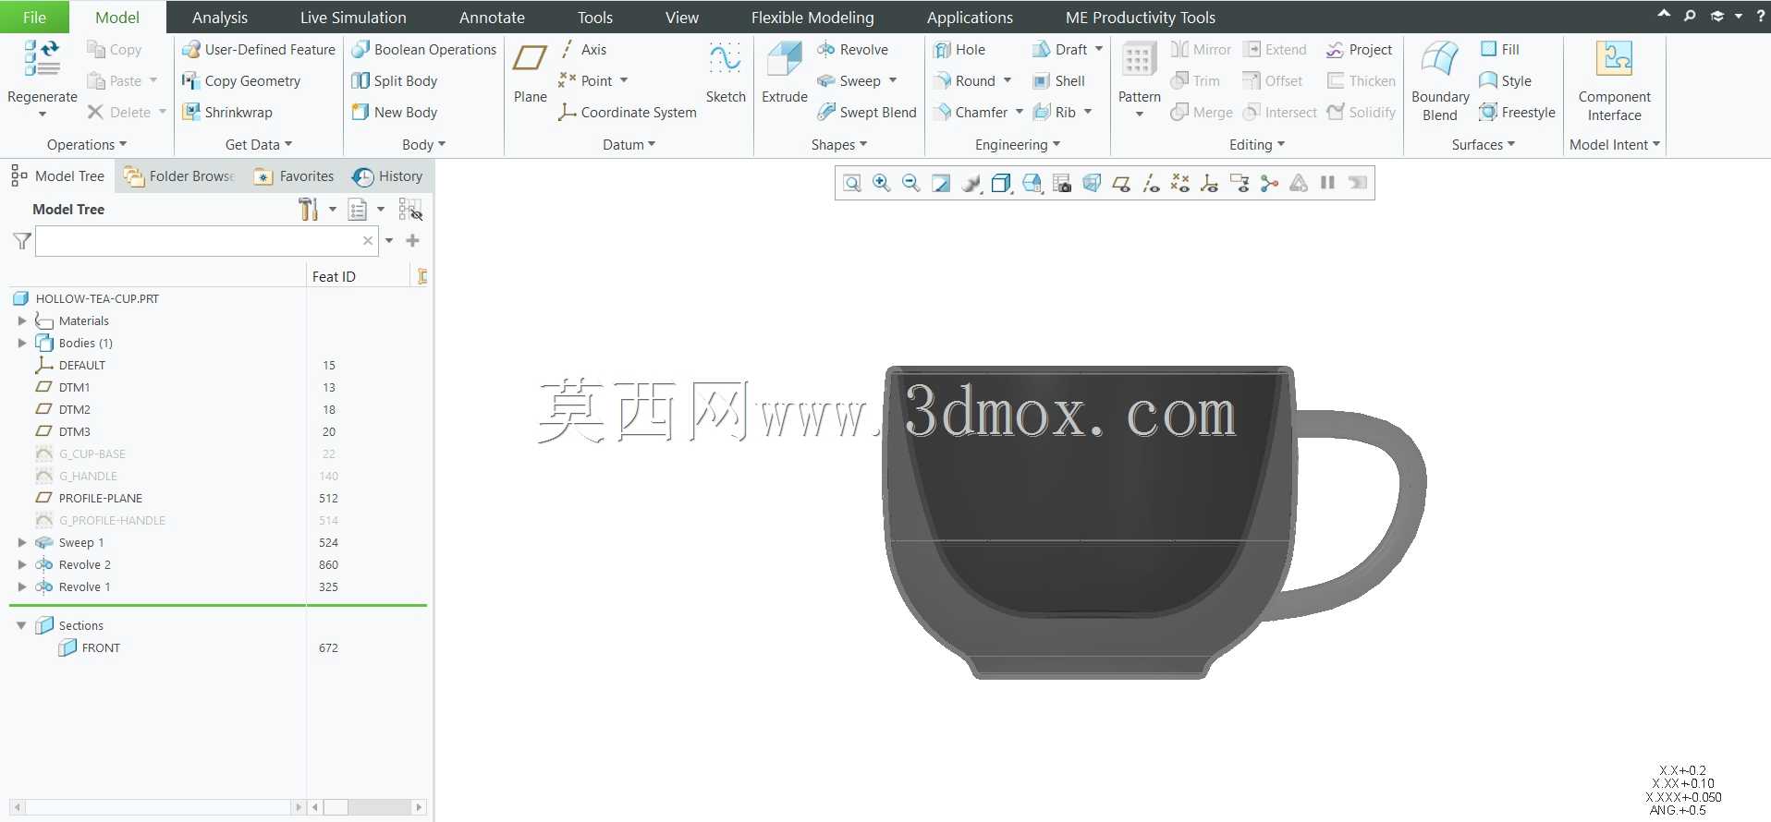1771x822 pixels.
Task: Click the Split Body button
Action: click(x=395, y=81)
